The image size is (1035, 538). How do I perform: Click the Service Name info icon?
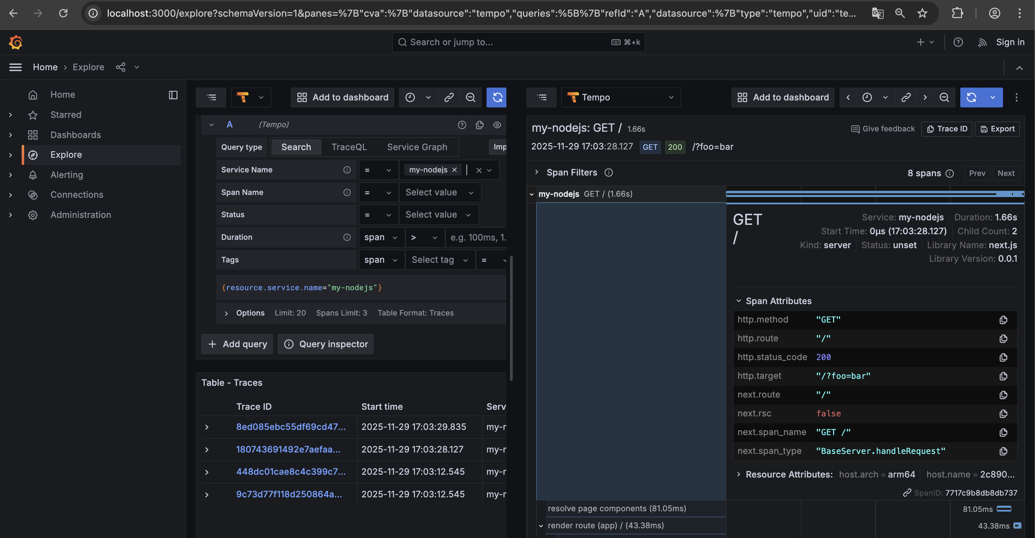(x=347, y=170)
